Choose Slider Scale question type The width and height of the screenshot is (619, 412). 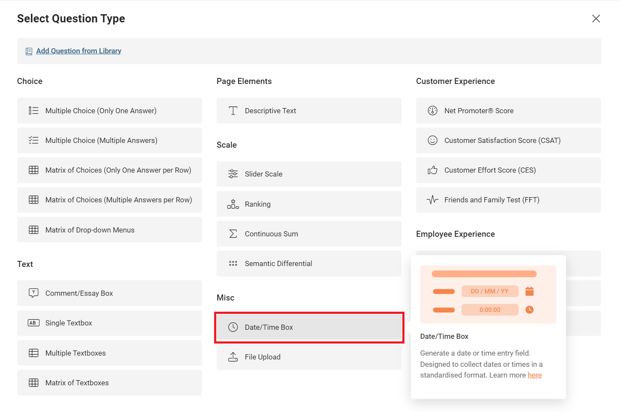tap(309, 174)
